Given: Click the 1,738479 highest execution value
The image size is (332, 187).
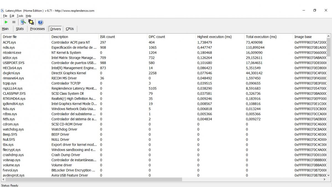Looking at the screenshot, I should (x=204, y=42).
